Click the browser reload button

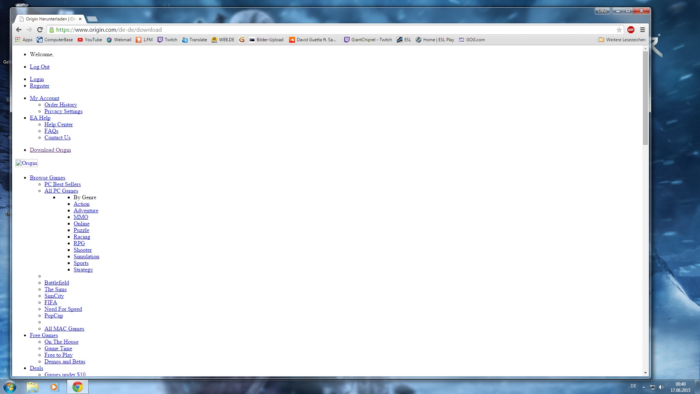40,30
